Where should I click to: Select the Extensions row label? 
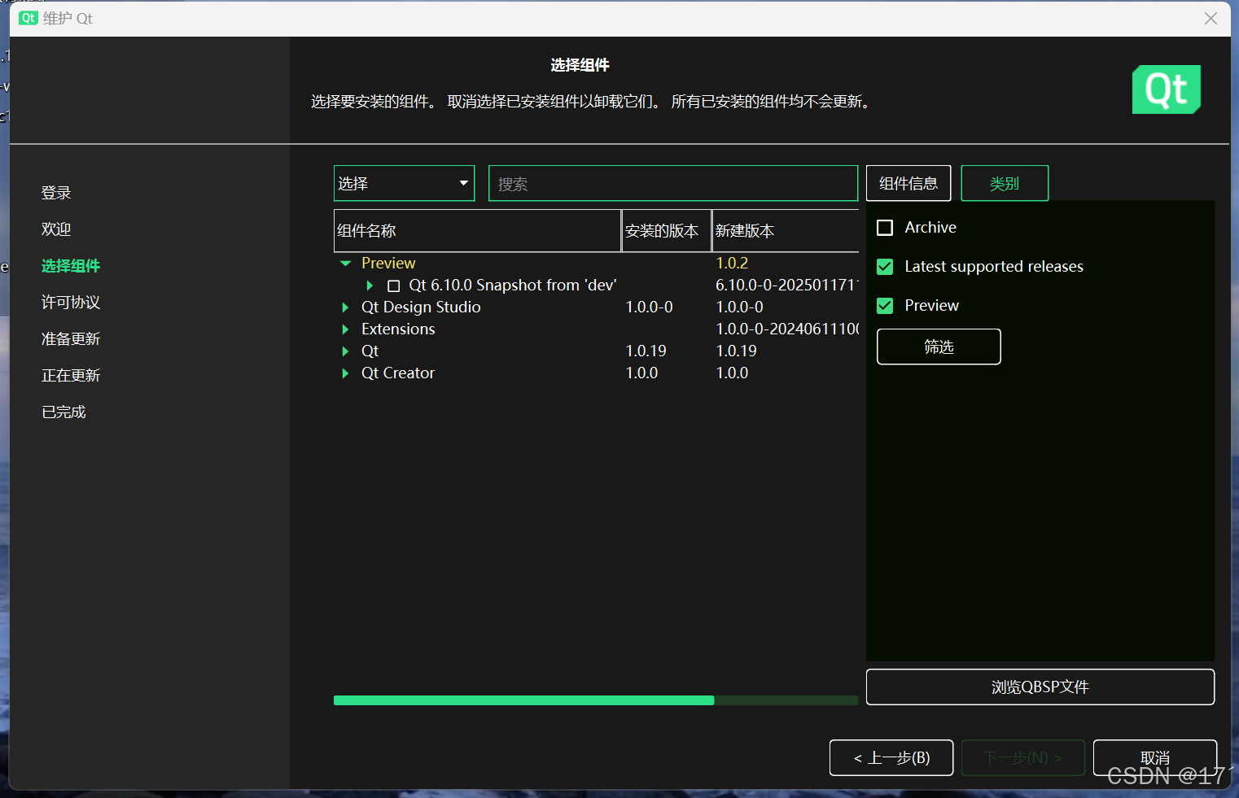tap(398, 329)
